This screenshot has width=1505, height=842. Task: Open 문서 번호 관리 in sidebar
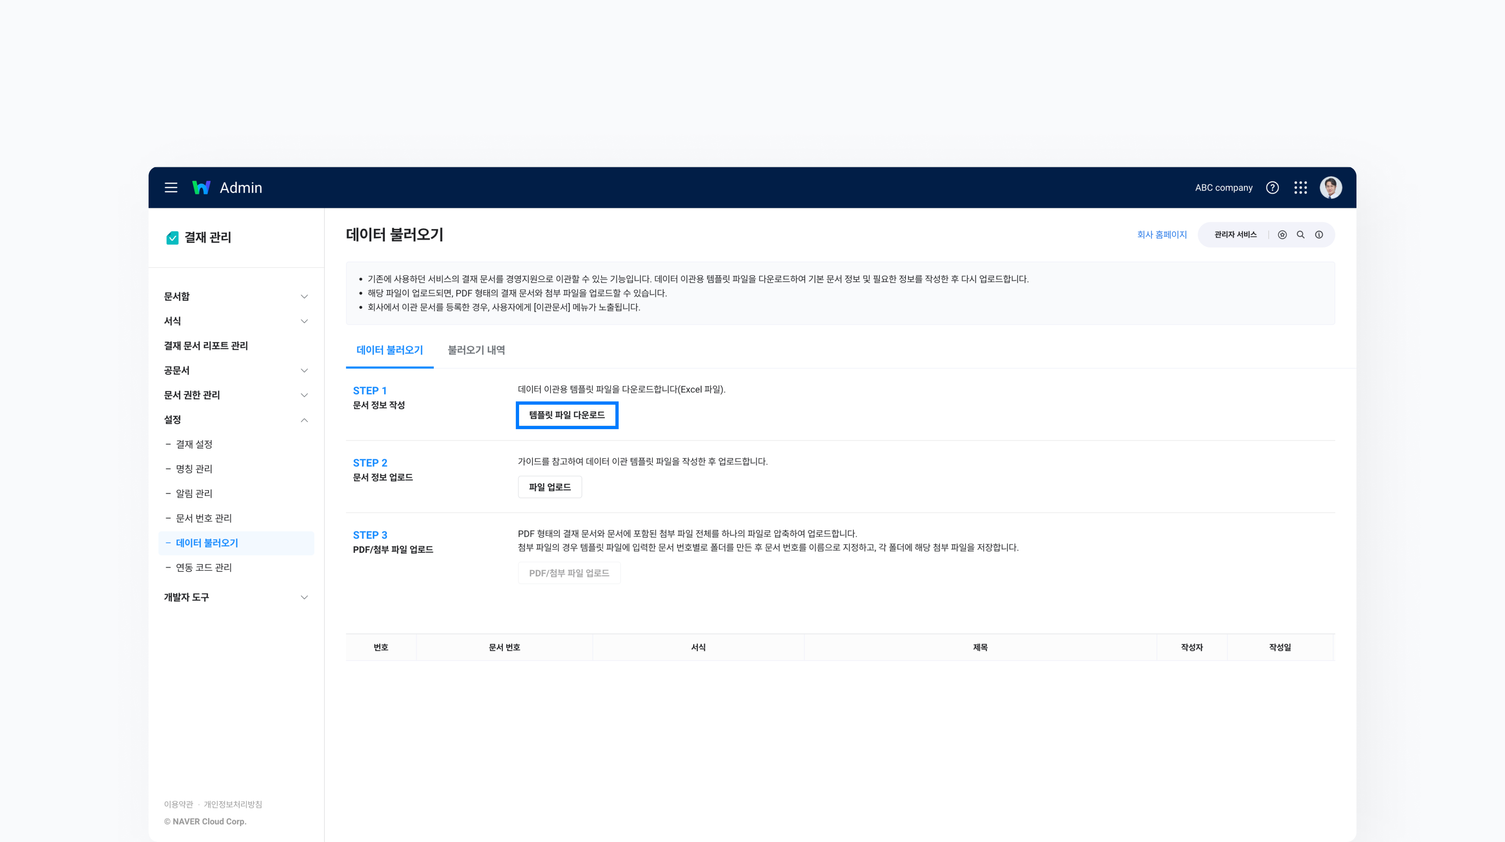(203, 518)
